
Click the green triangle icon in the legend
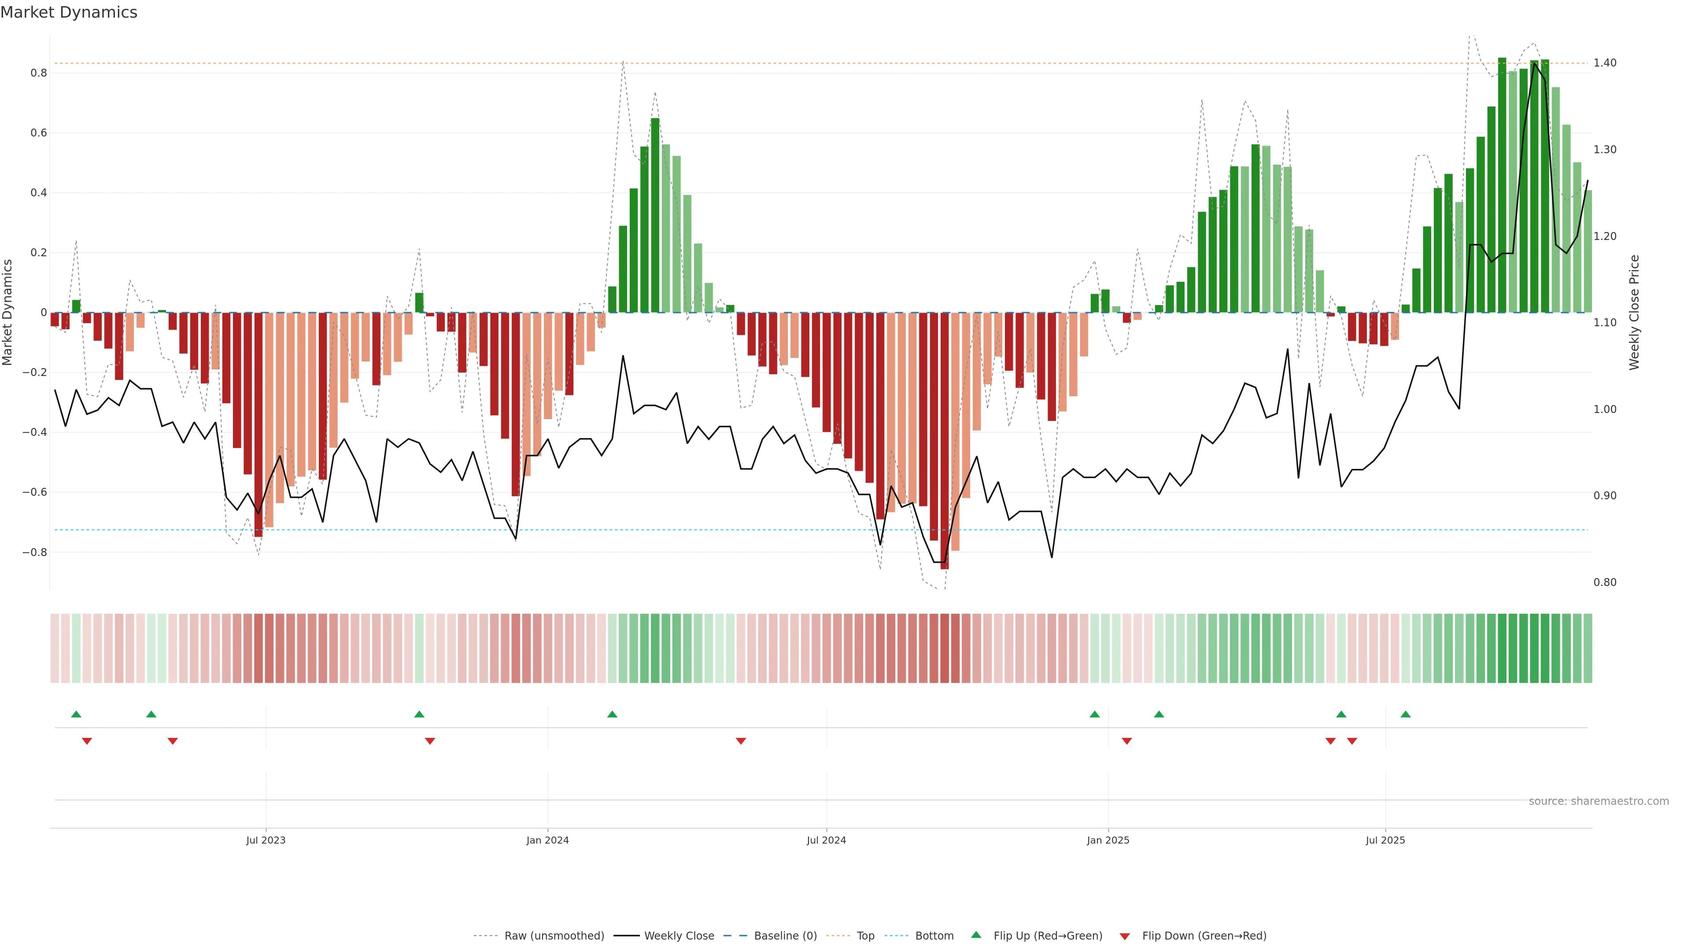[976, 935]
